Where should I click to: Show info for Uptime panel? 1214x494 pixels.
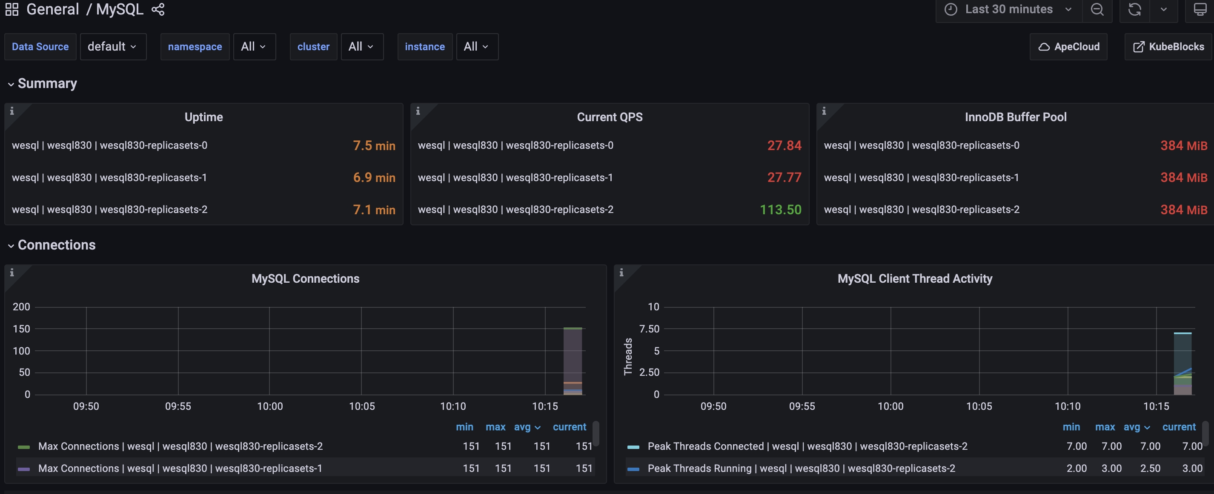[x=12, y=111]
